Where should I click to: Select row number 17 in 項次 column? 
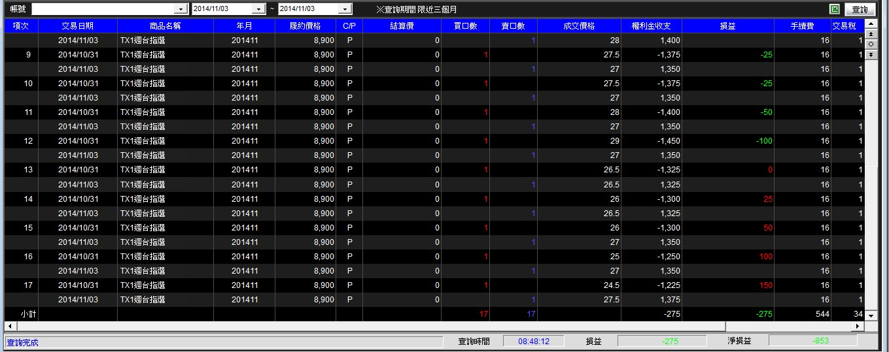[x=28, y=285]
